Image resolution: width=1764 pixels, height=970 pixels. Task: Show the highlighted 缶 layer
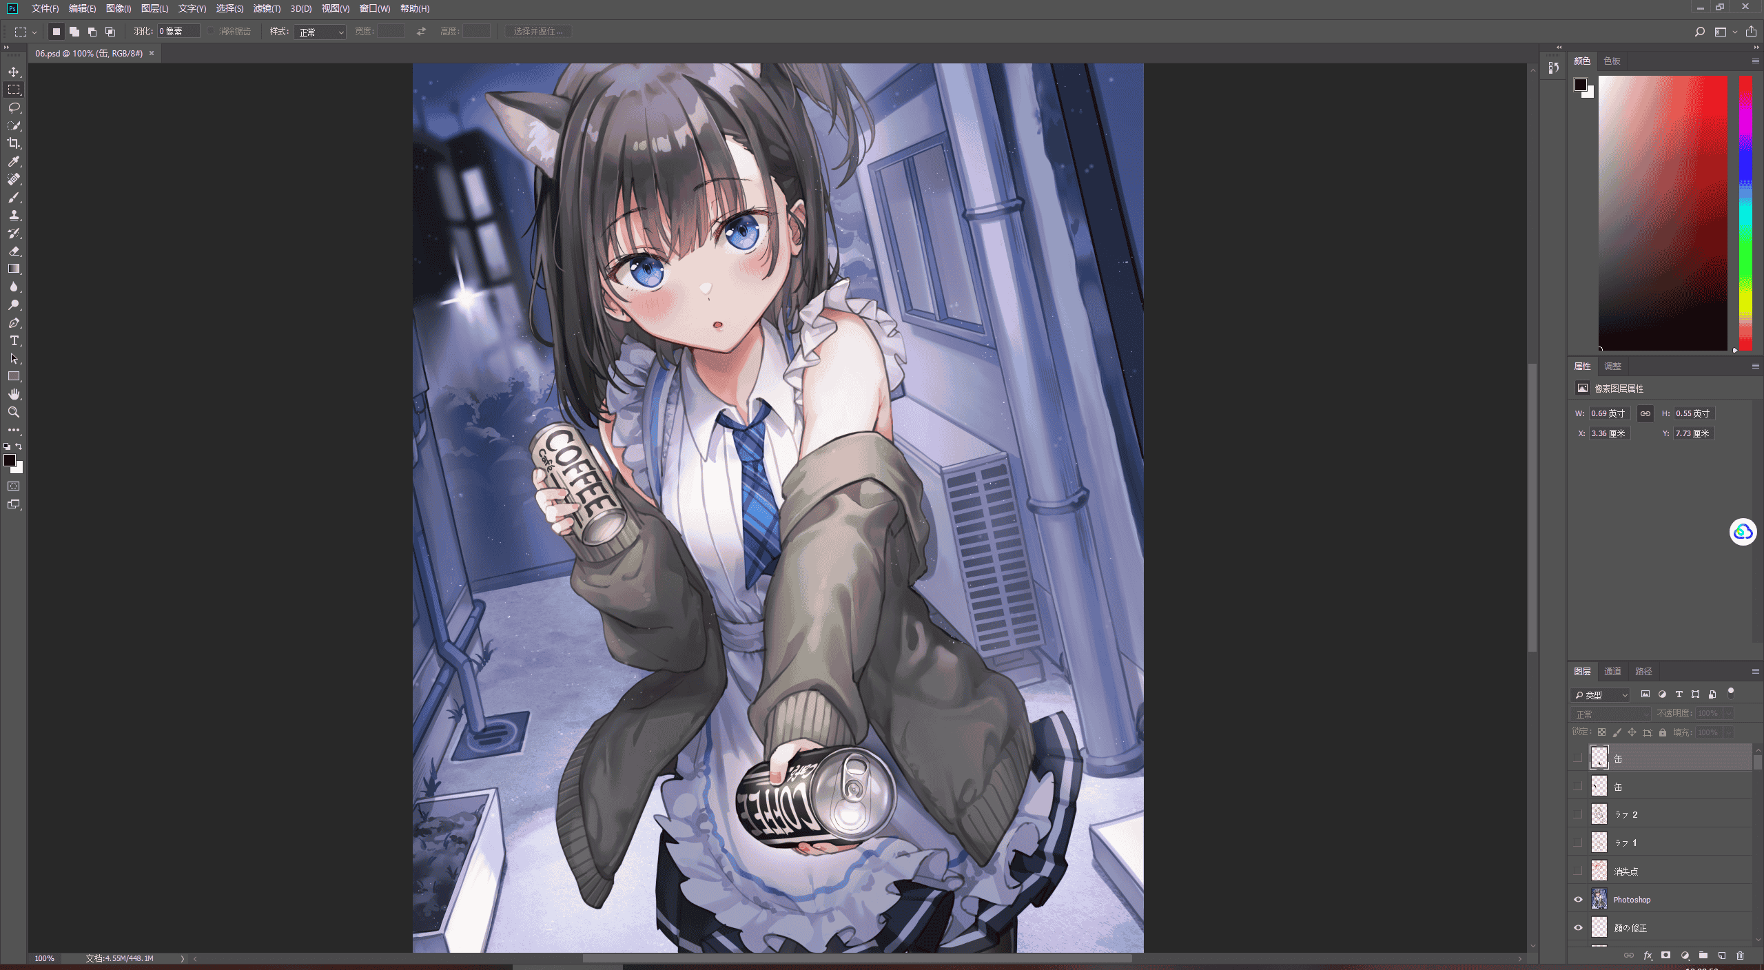pyautogui.click(x=1578, y=758)
